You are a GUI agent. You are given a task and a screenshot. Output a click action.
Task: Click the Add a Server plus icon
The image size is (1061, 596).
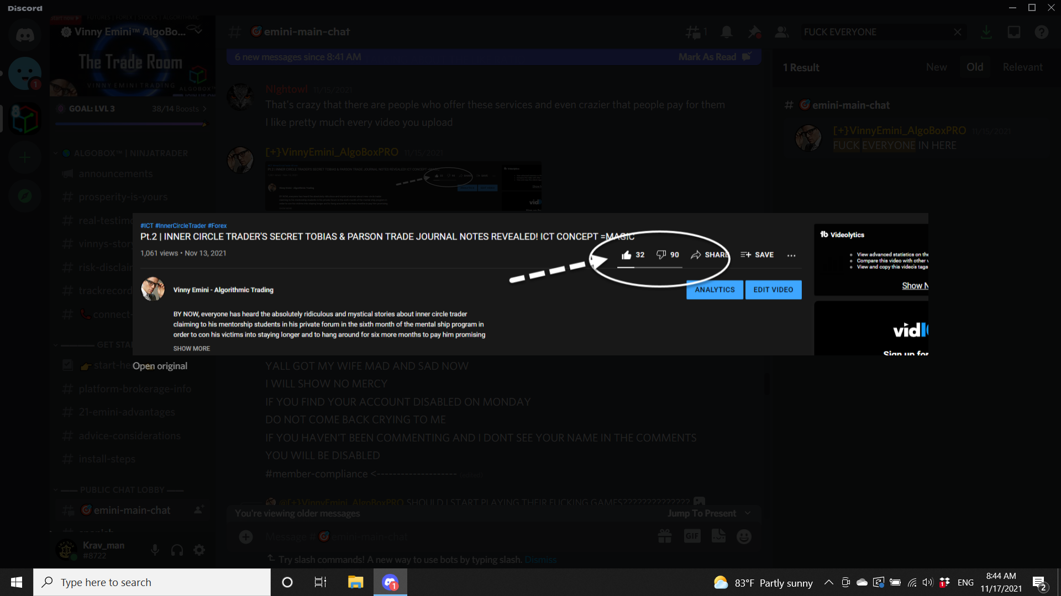click(25, 158)
